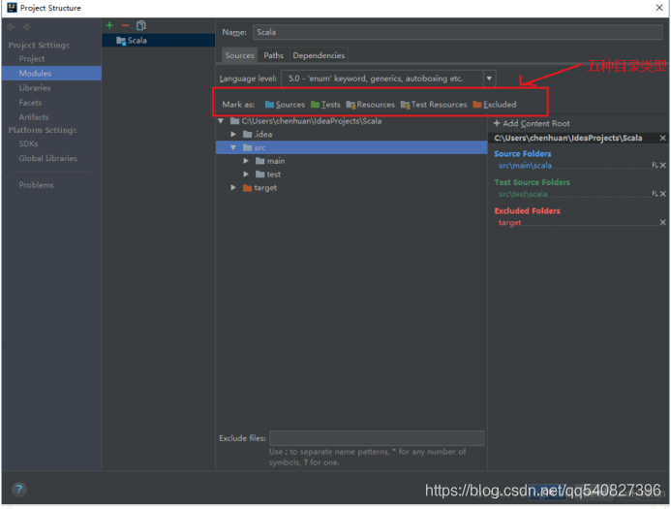Open the Problems section

click(37, 185)
